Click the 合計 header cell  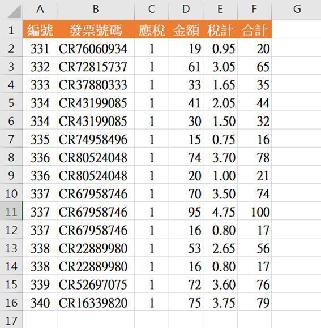click(254, 29)
